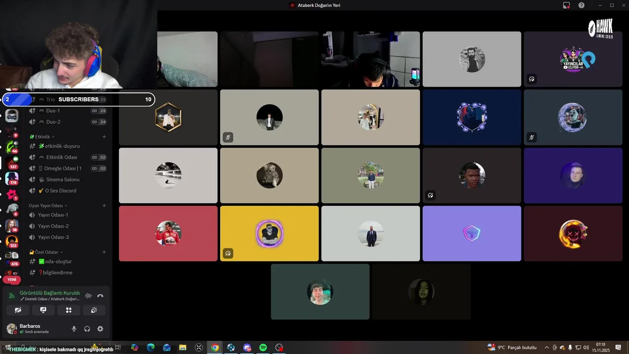This screenshot has width=629, height=354.
Task: Focus the gold hexagon avatar tile
Action: click(168, 117)
